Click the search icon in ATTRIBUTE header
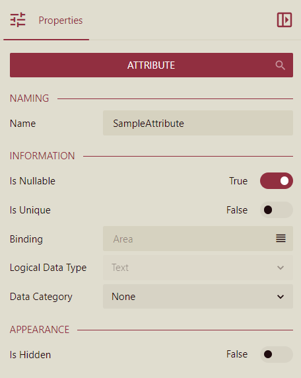Viewport: 301px width, 378px height. (x=281, y=65)
